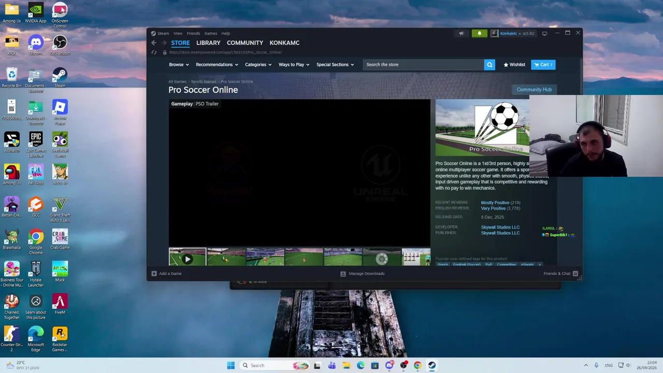
Task: Expand the Categories dropdown
Action: (x=258, y=65)
